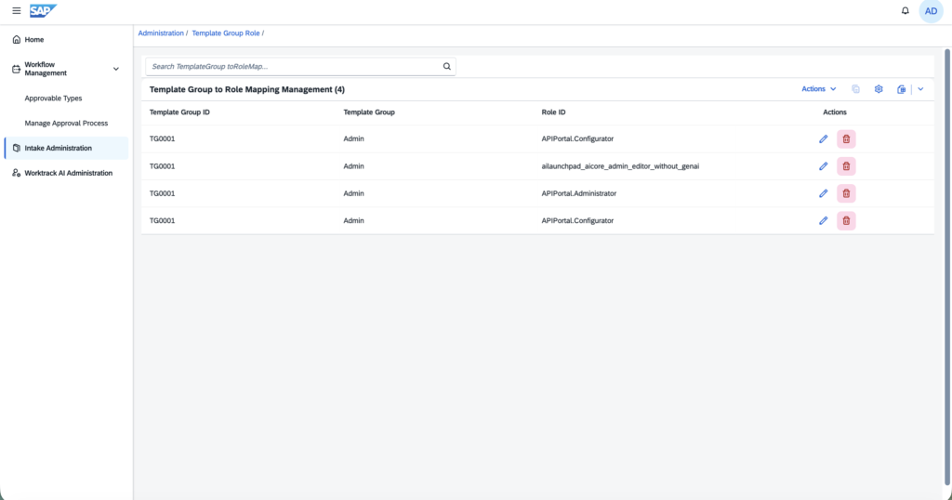Open table settings gear icon
The height and width of the screenshot is (500, 952).
[x=879, y=89]
